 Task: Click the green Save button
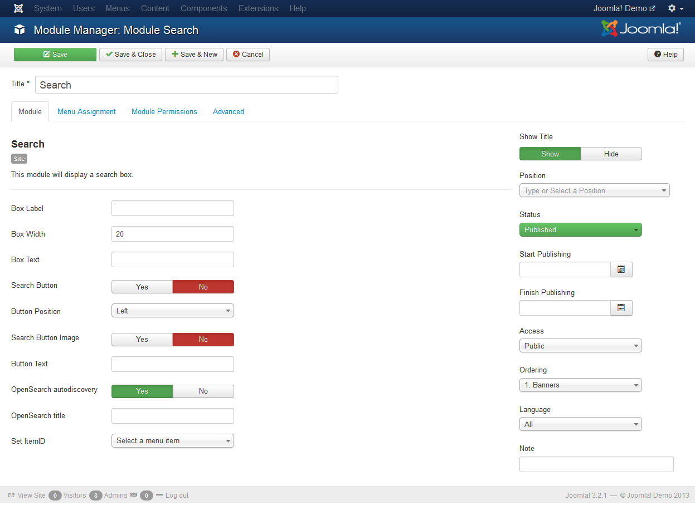click(x=55, y=55)
